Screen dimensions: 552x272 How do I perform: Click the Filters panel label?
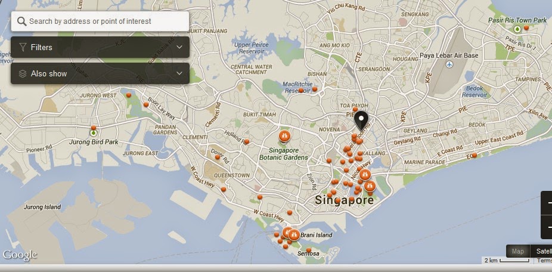point(42,47)
